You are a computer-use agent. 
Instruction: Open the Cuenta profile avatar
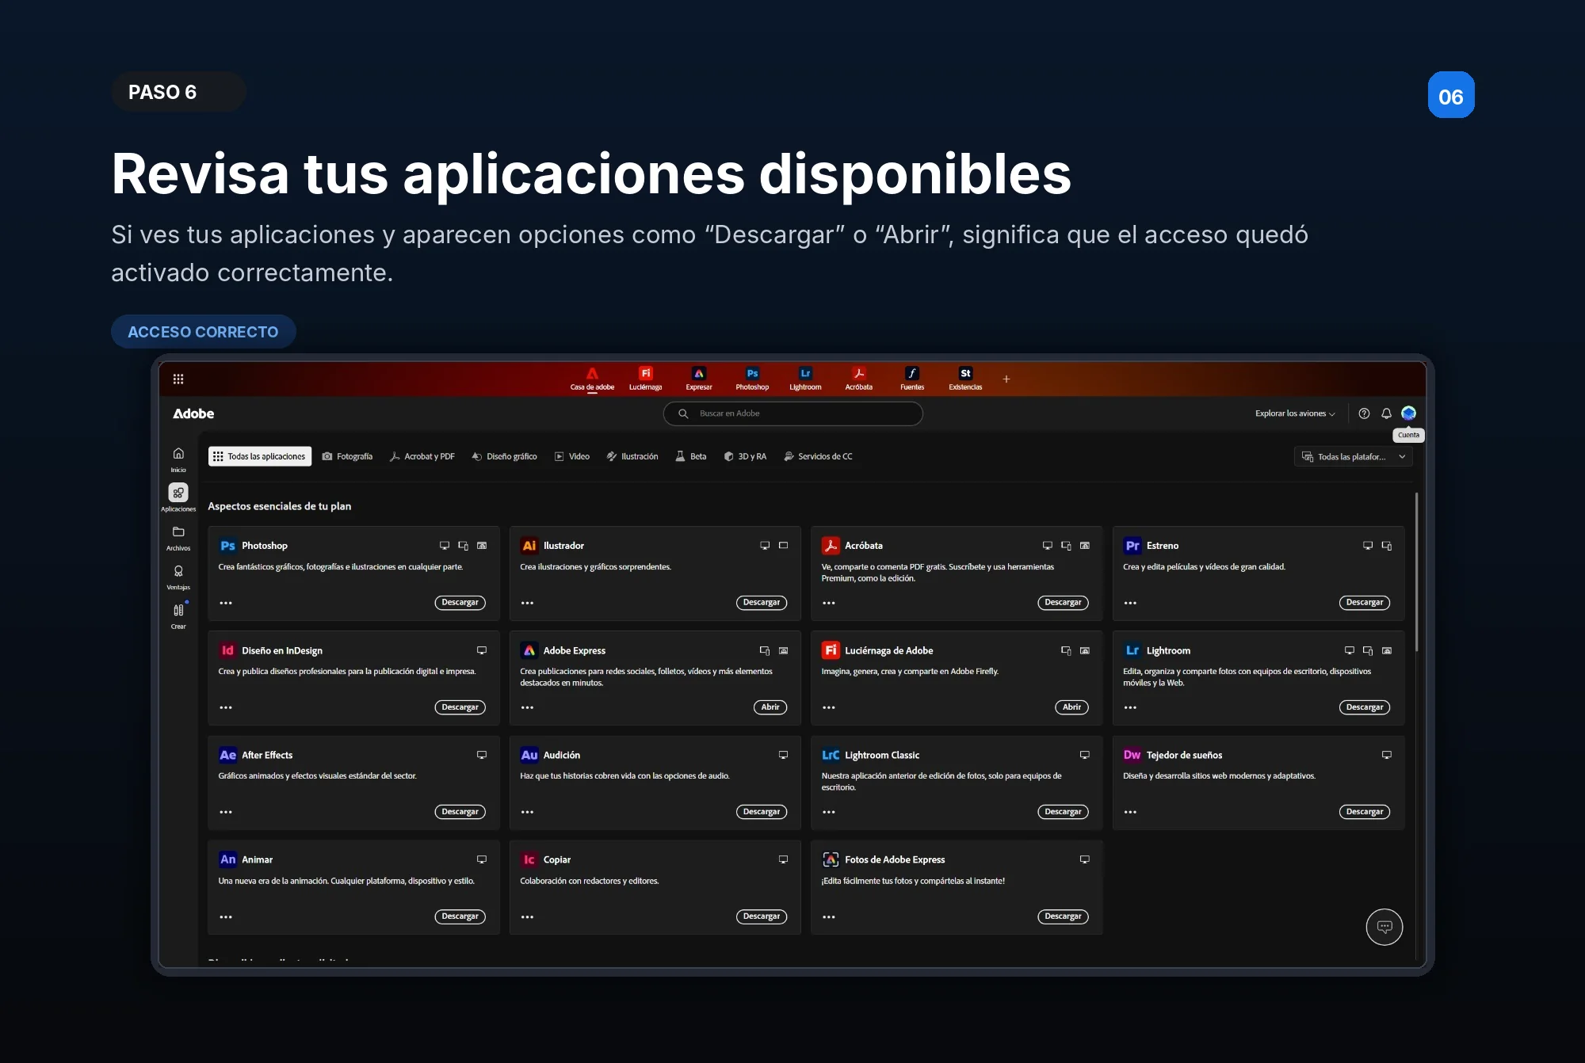pyautogui.click(x=1408, y=413)
